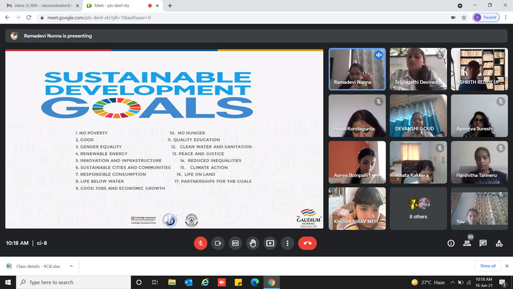The image size is (513, 289).
Task: Open the more options three-dot menu
Action: tap(287, 243)
